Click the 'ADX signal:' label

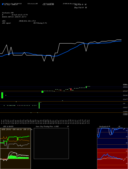(x=6, y=23)
